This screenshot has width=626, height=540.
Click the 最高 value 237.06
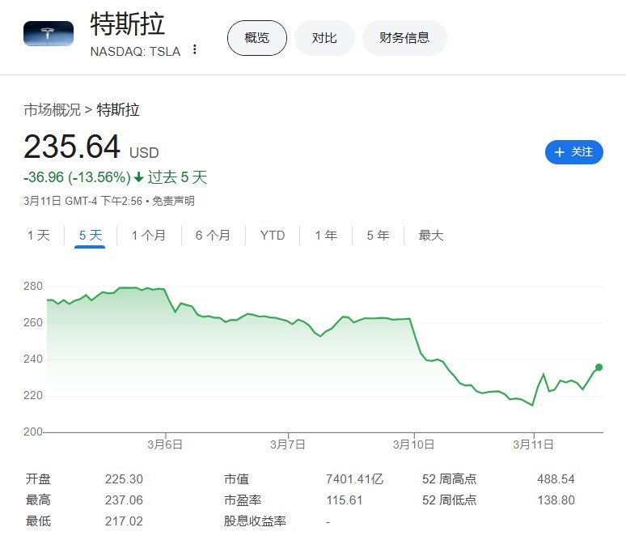click(124, 500)
